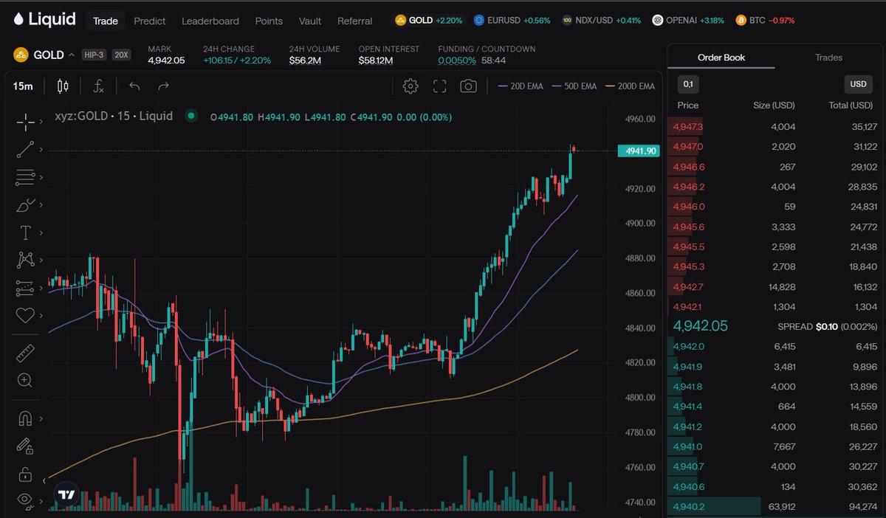
Task: Select EURUSD +0.56% ticker
Action: point(512,21)
